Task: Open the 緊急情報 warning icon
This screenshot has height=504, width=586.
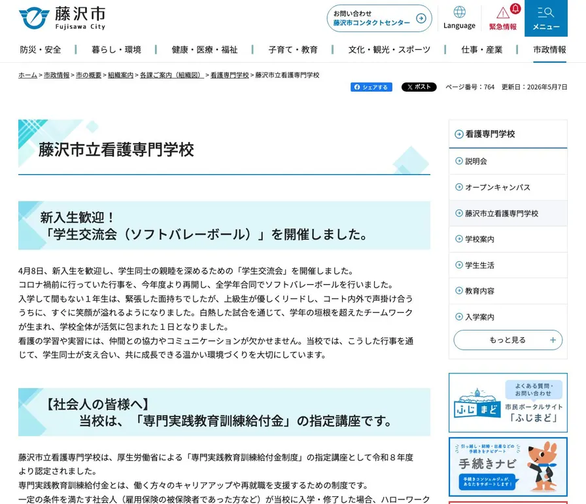Action: tap(503, 13)
